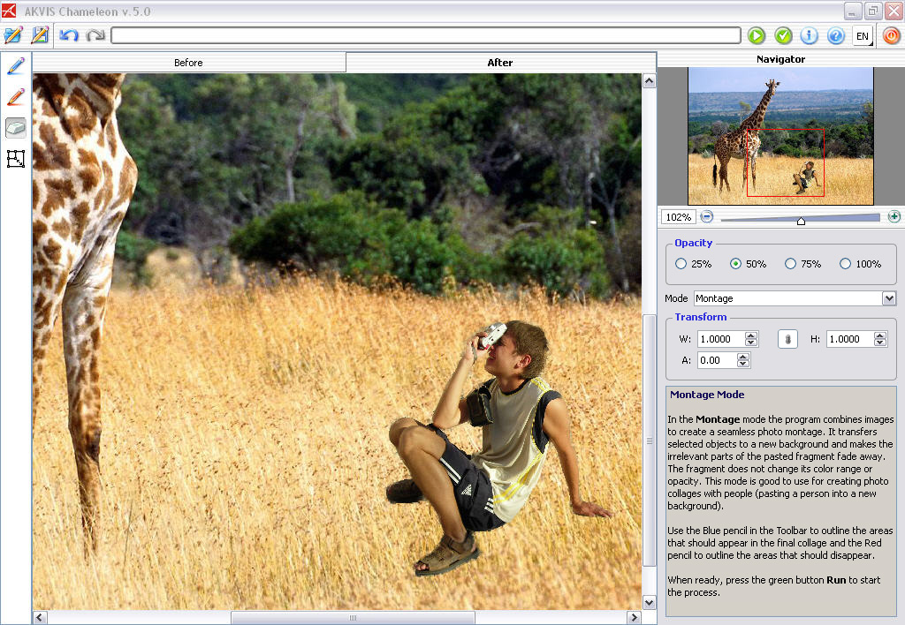Image resolution: width=905 pixels, height=625 pixels.
Task: Set opacity to 75%
Action: point(790,263)
